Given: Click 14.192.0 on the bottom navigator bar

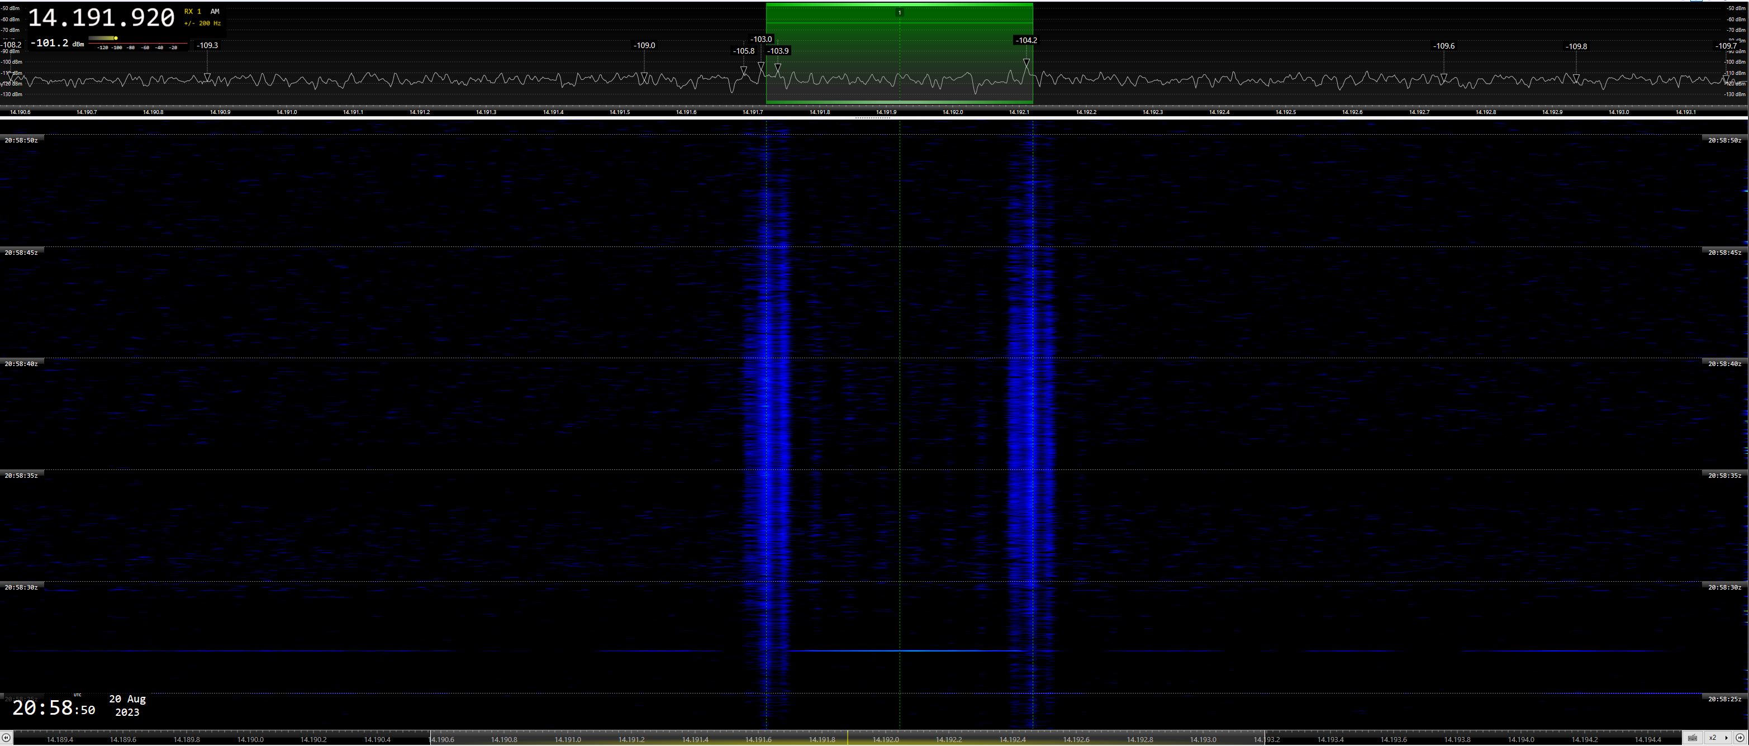Looking at the screenshot, I should [885, 739].
